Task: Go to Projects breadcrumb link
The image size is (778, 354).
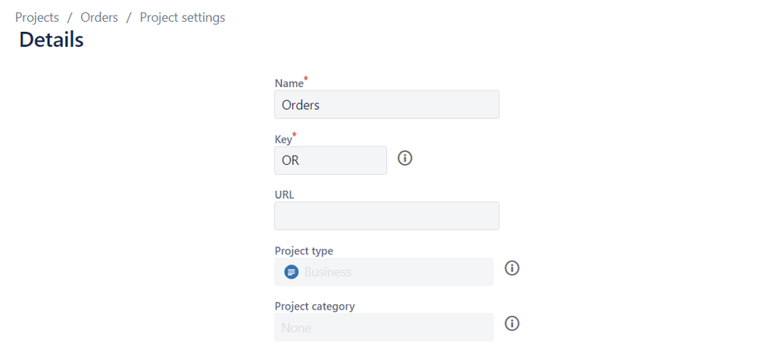Action: pyautogui.click(x=37, y=17)
